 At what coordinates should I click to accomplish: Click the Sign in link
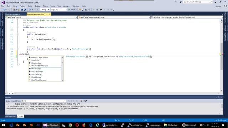point(218,6)
